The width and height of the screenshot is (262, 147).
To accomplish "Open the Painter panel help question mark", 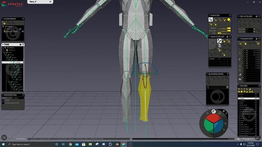I will click(x=230, y=16).
